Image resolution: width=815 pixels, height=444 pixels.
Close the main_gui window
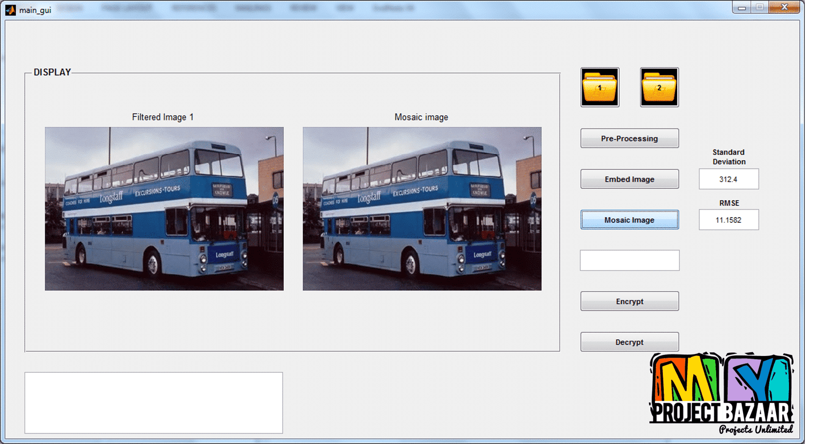pos(784,8)
